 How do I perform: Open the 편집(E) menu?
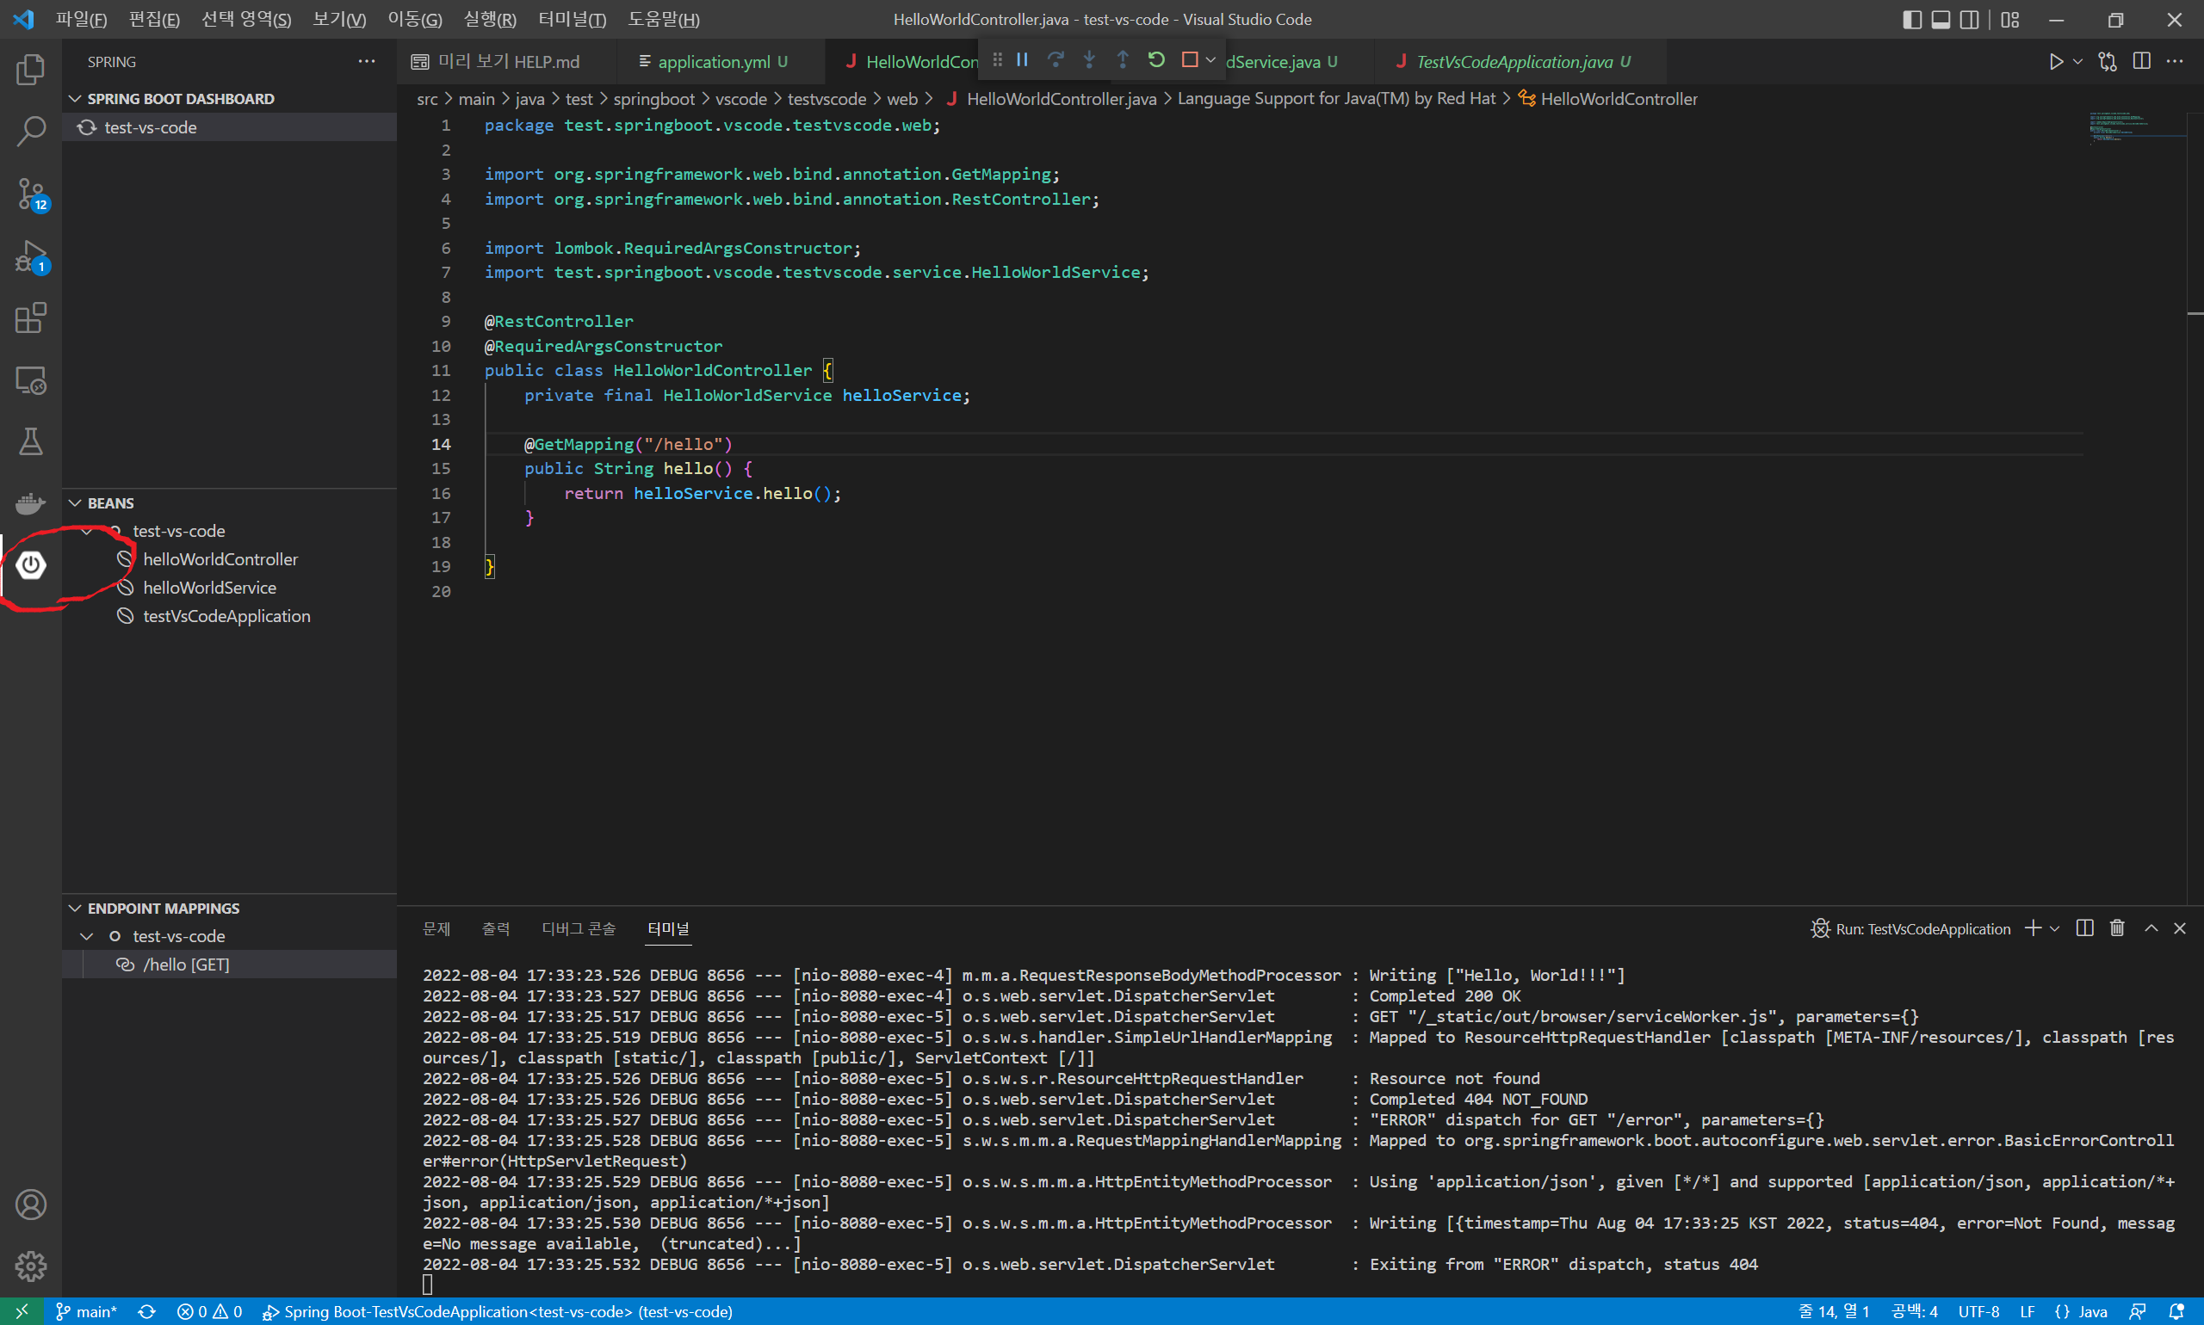[x=153, y=20]
